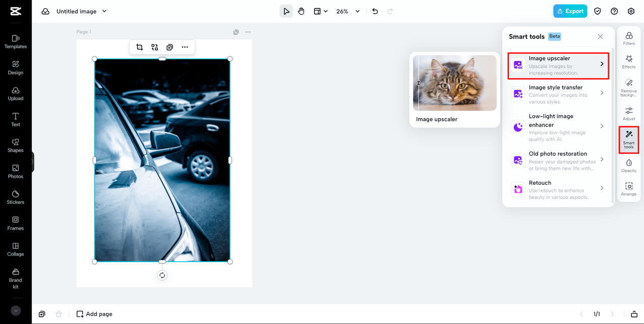644x324 pixels.
Task: Open the canvas layout dropdown
Action: point(320,11)
